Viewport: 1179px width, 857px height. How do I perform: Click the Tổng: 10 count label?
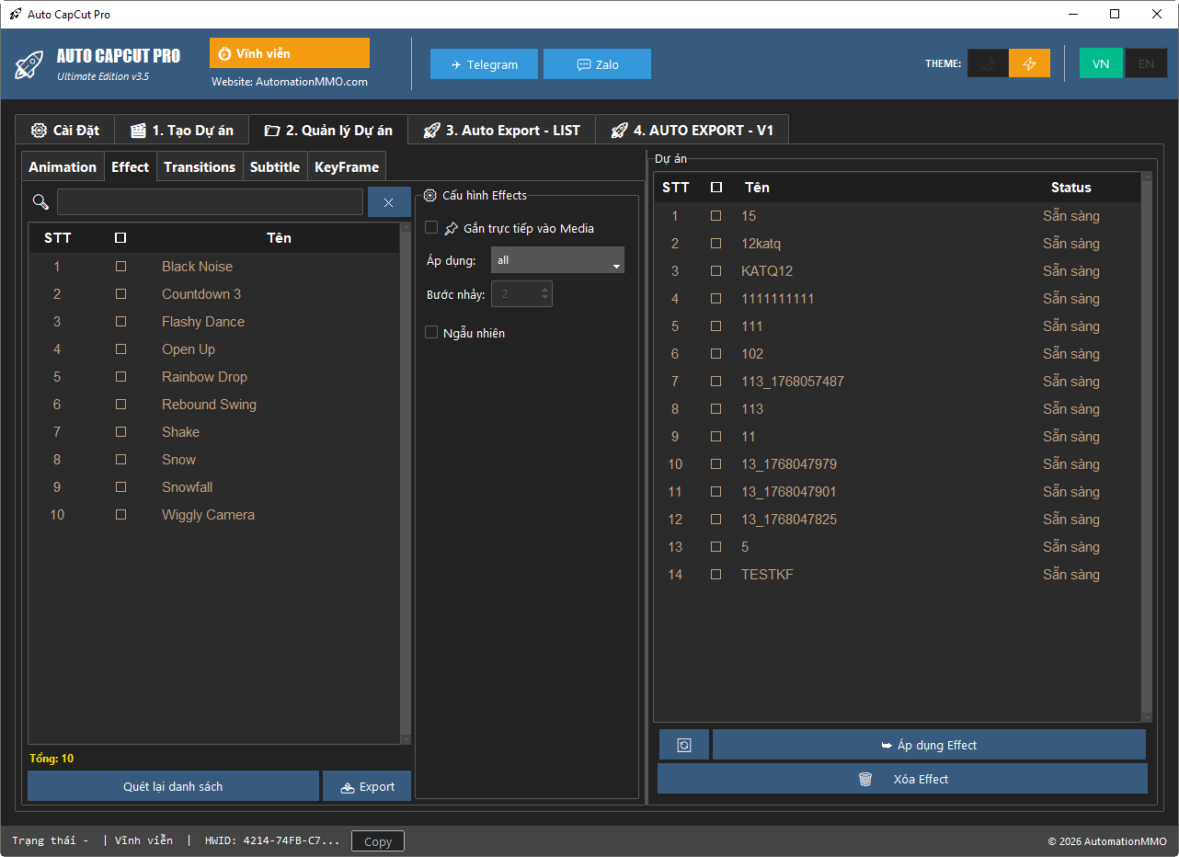[52, 759]
